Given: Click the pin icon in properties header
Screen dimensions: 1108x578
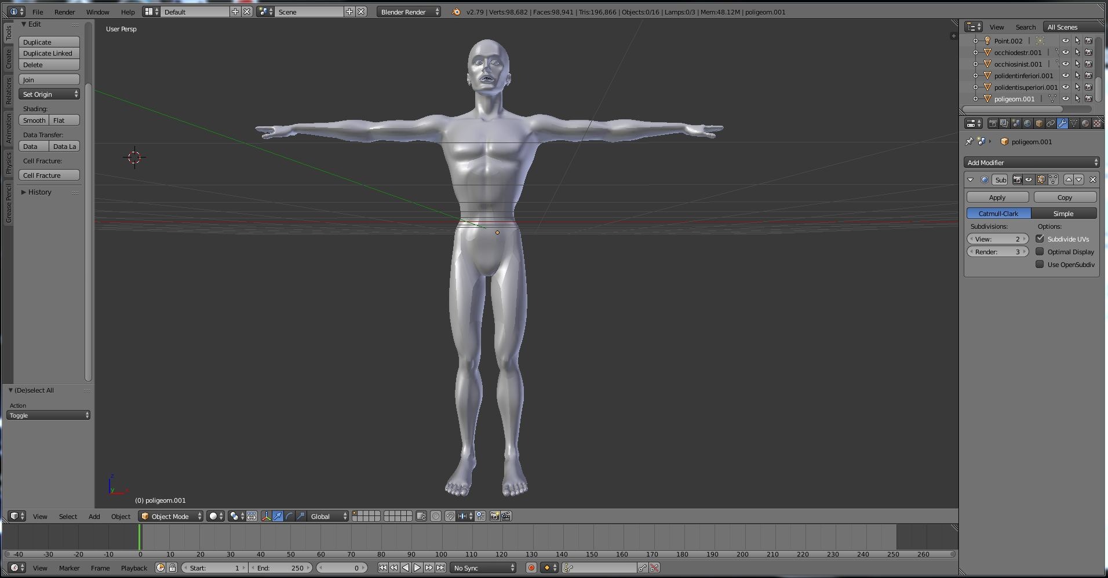Looking at the screenshot, I should pyautogui.click(x=969, y=141).
